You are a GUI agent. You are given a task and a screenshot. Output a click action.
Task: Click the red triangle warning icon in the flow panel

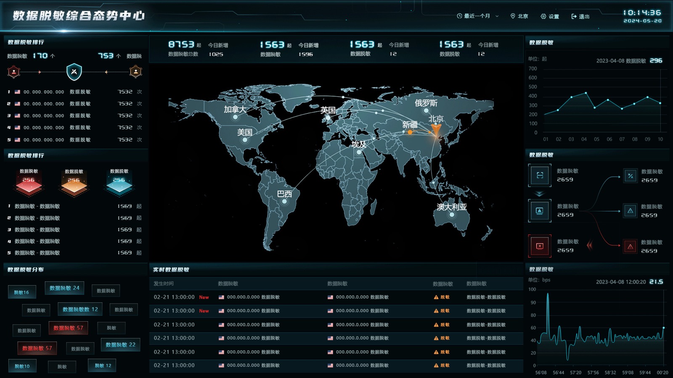point(630,247)
